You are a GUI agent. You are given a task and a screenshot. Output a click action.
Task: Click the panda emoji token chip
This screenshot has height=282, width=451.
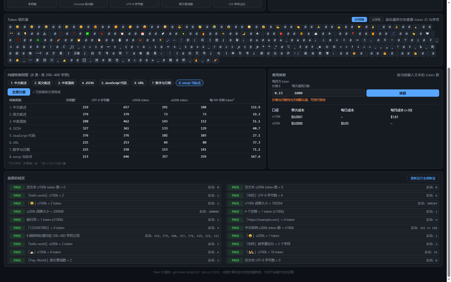click(x=120, y=40)
